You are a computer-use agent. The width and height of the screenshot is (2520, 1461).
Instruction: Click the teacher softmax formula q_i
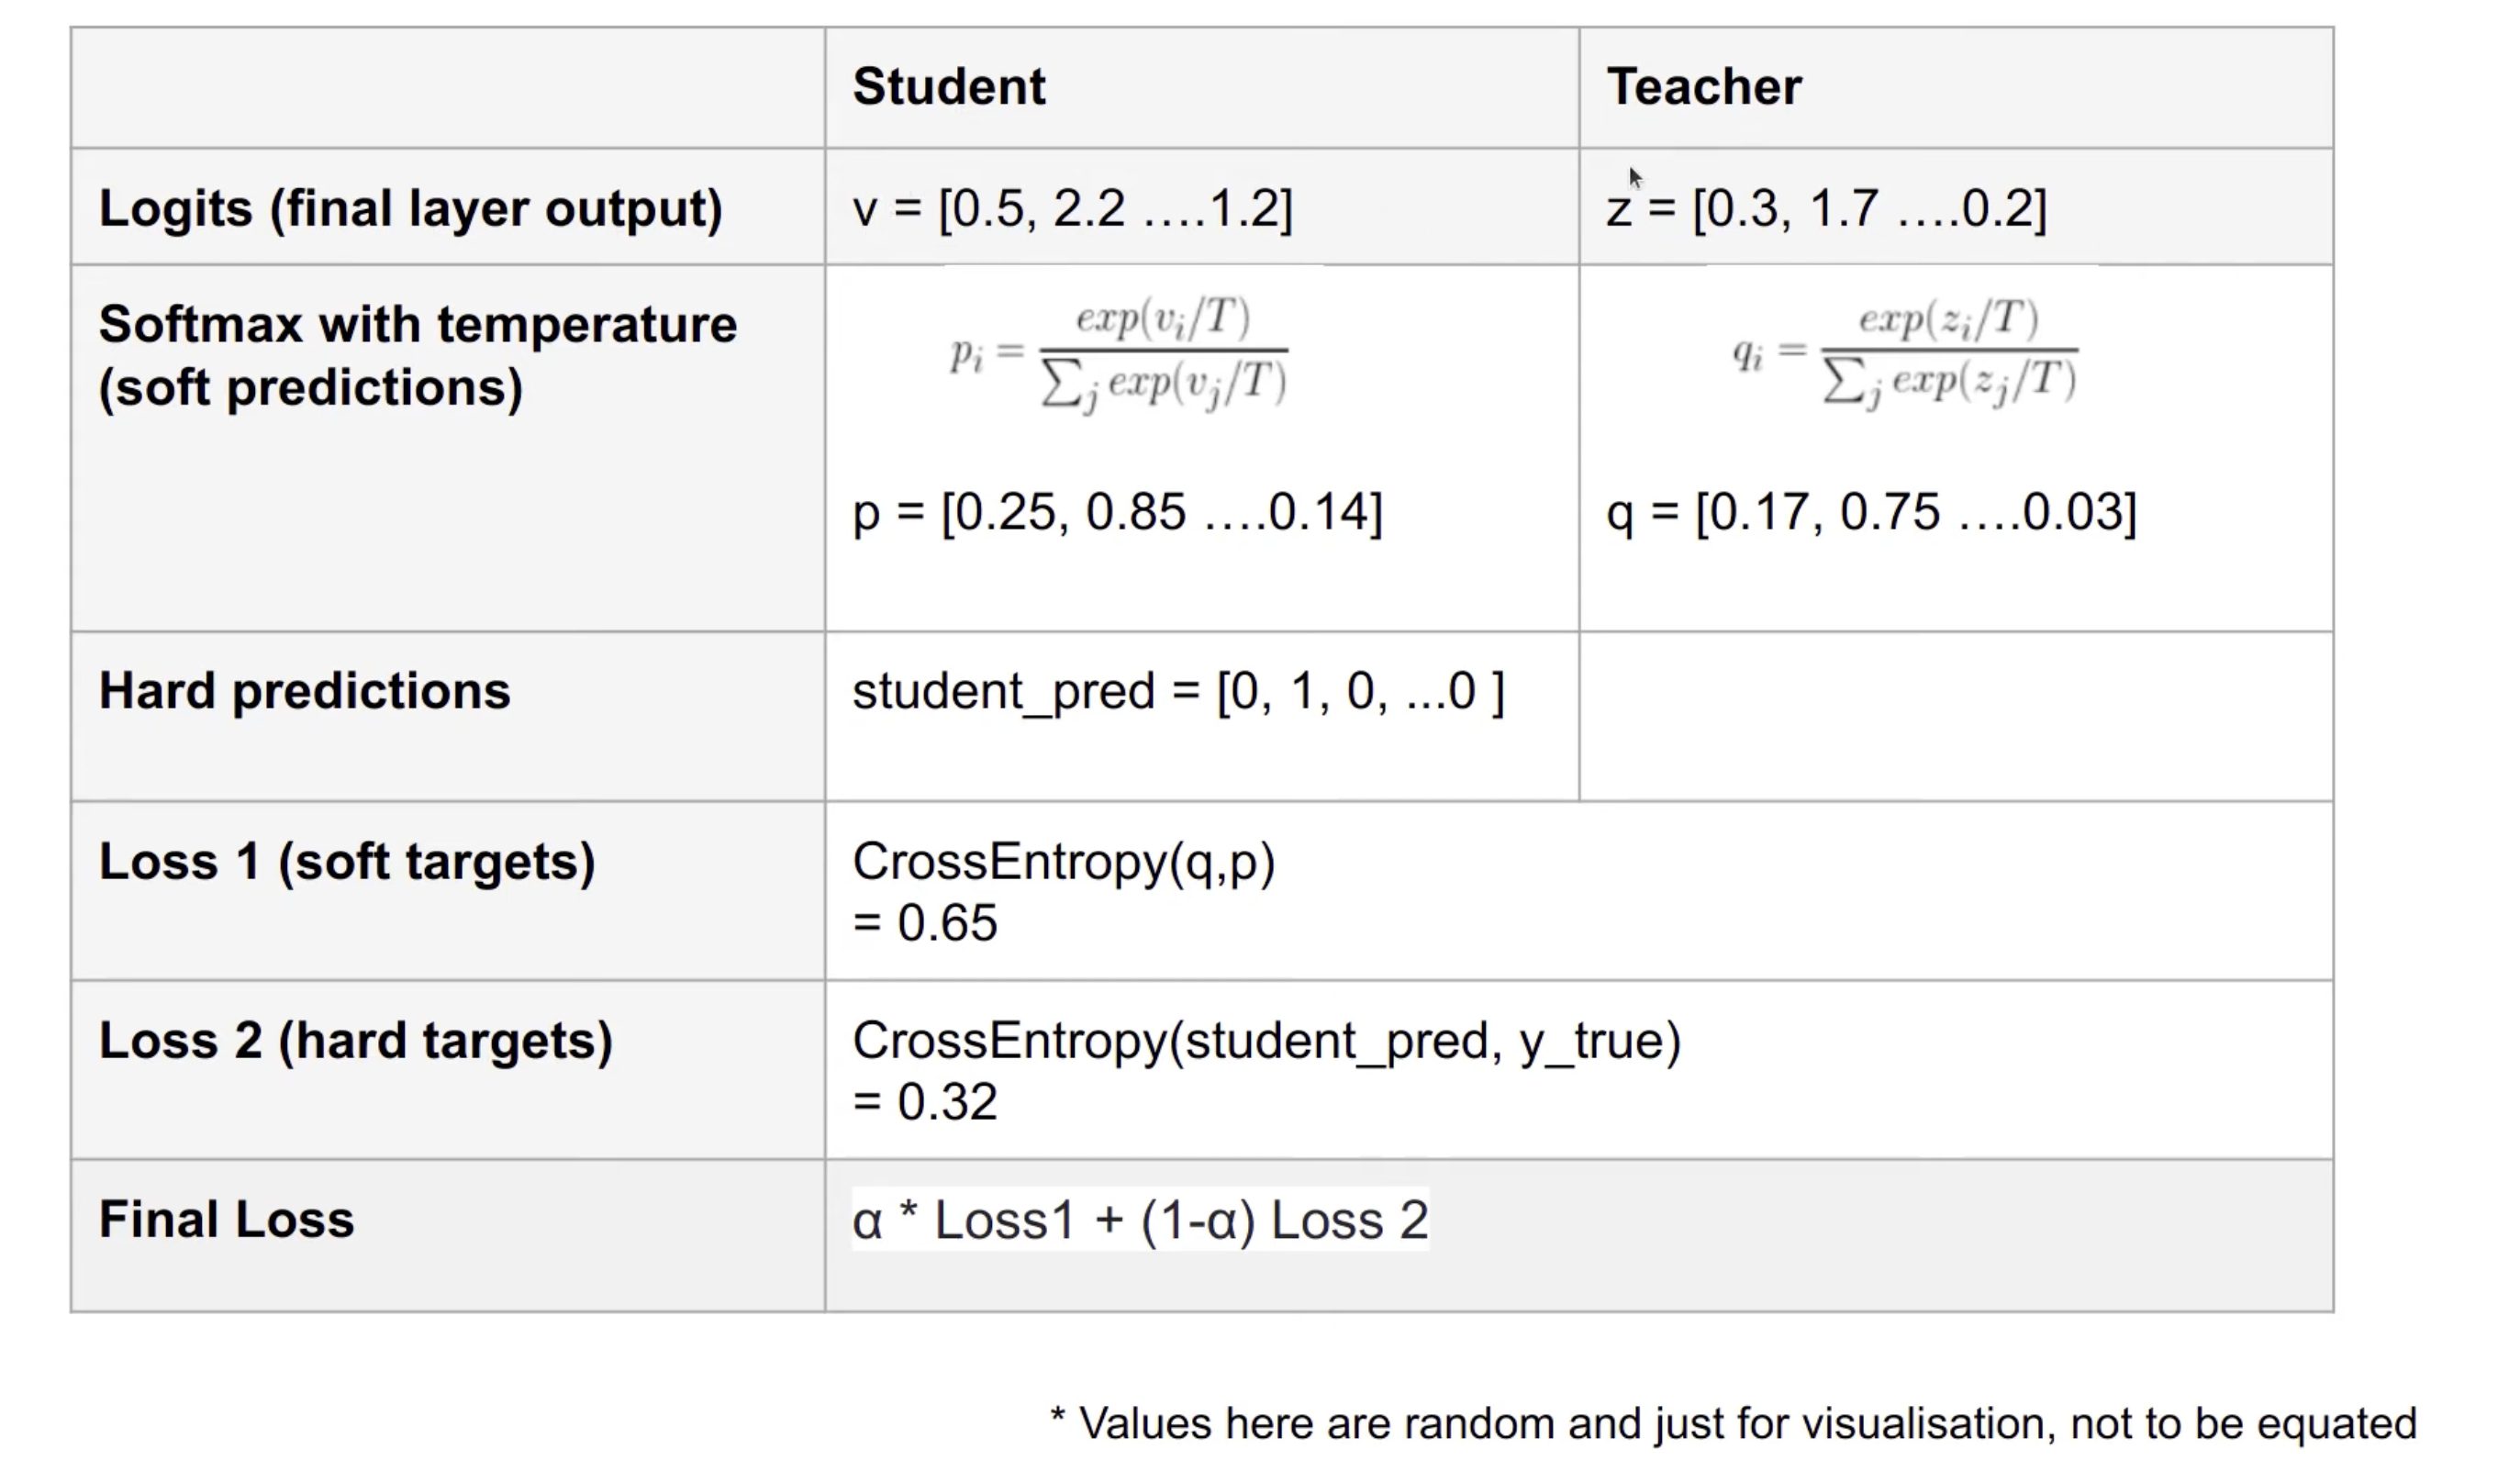[x=1905, y=354]
